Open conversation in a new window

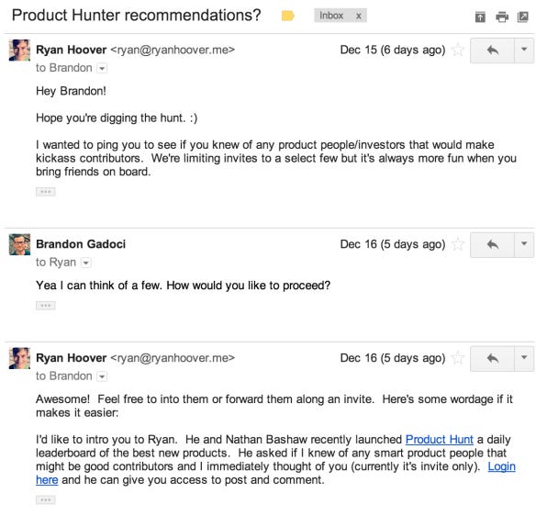[522, 17]
